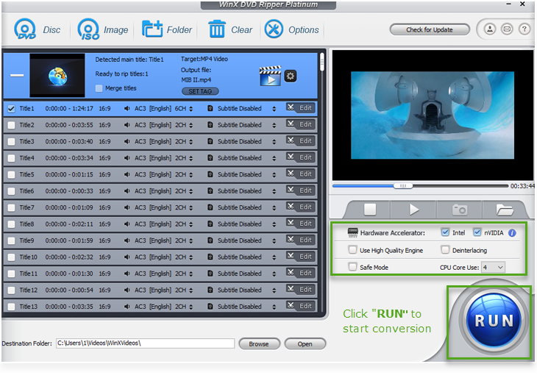Click the MIB II.mp4 output file name
The height and width of the screenshot is (375, 537).
point(196,80)
